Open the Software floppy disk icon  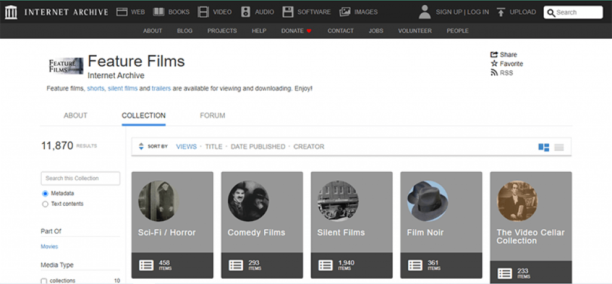point(287,12)
